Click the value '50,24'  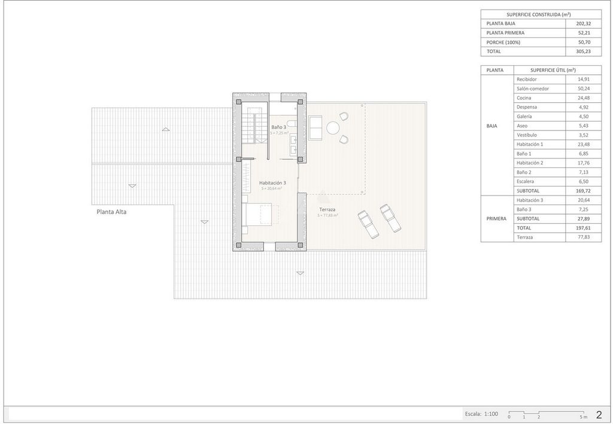click(584, 89)
